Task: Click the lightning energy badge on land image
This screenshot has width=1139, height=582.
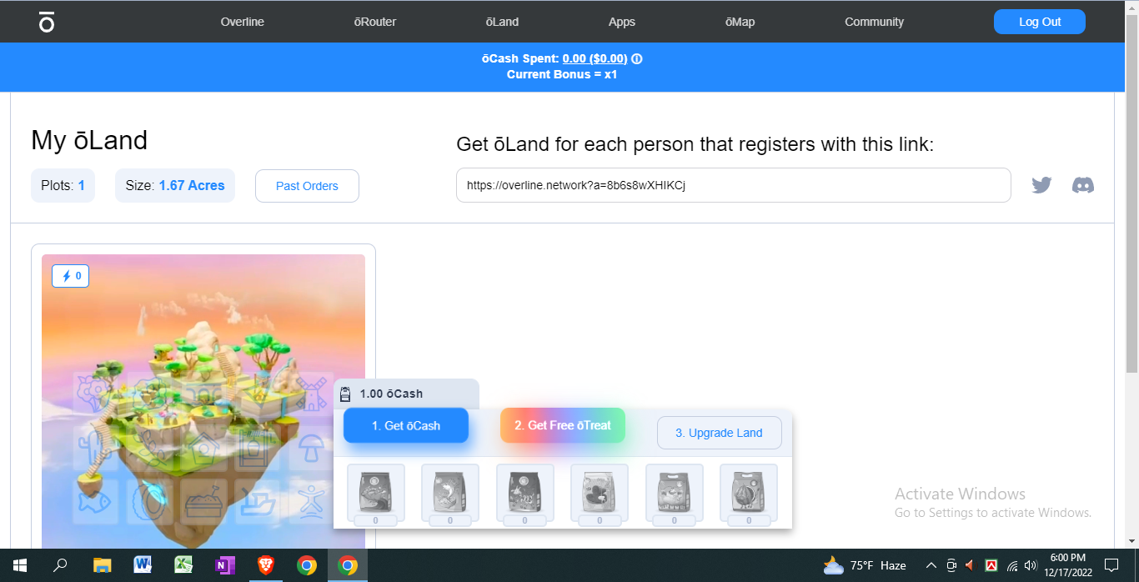Action: click(71, 276)
